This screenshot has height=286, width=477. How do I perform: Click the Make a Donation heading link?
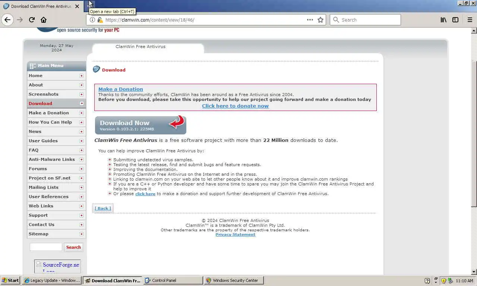[x=120, y=89]
